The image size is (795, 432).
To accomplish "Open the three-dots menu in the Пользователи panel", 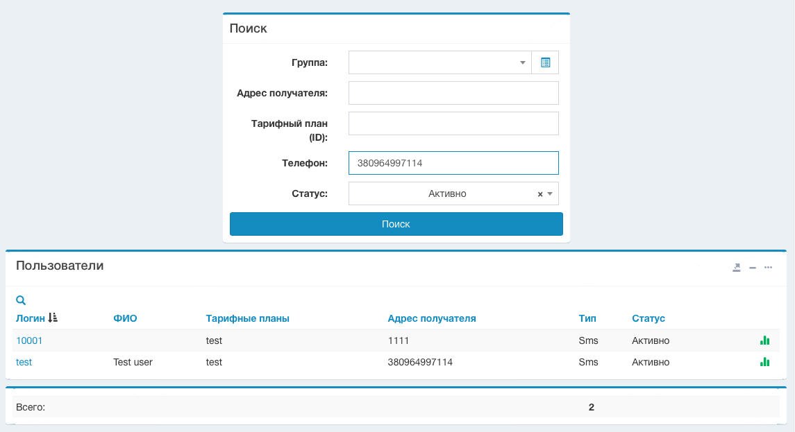I will 768,268.
